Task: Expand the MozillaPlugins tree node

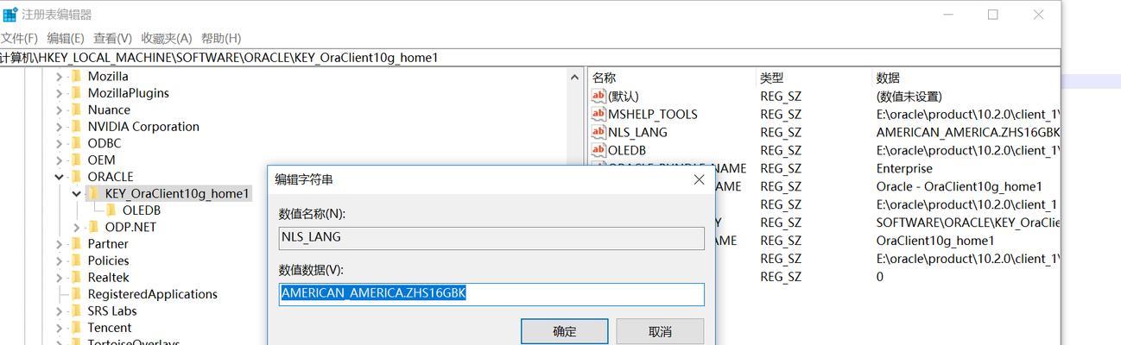Action: pyautogui.click(x=60, y=93)
